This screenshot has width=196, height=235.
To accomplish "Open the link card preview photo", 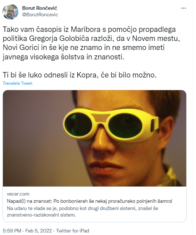I will (94, 138).
